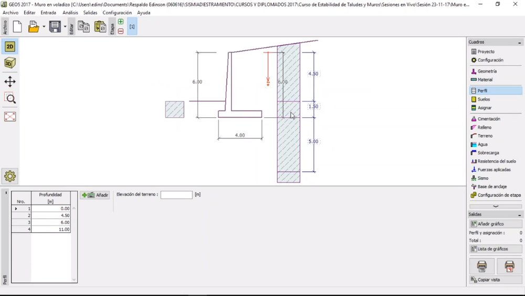Select table cell with depth 6.00
Image resolution: width=525 pixels, height=296 pixels.
point(51,222)
